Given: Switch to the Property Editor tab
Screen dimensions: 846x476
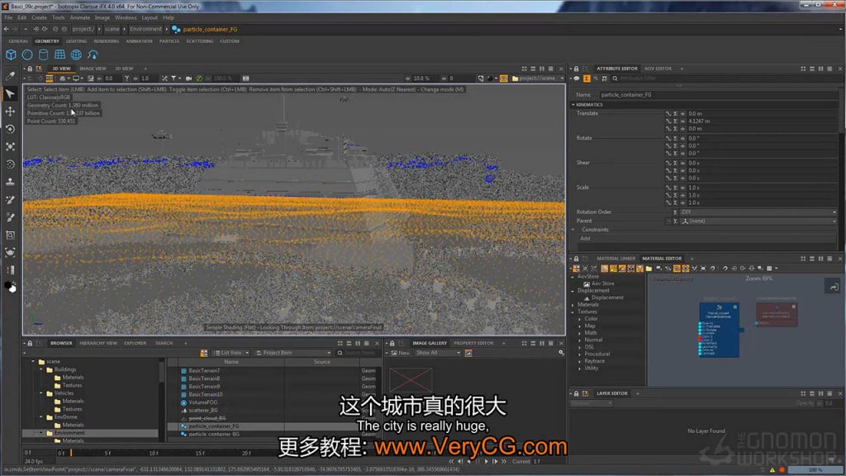Looking at the screenshot, I should [473, 343].
